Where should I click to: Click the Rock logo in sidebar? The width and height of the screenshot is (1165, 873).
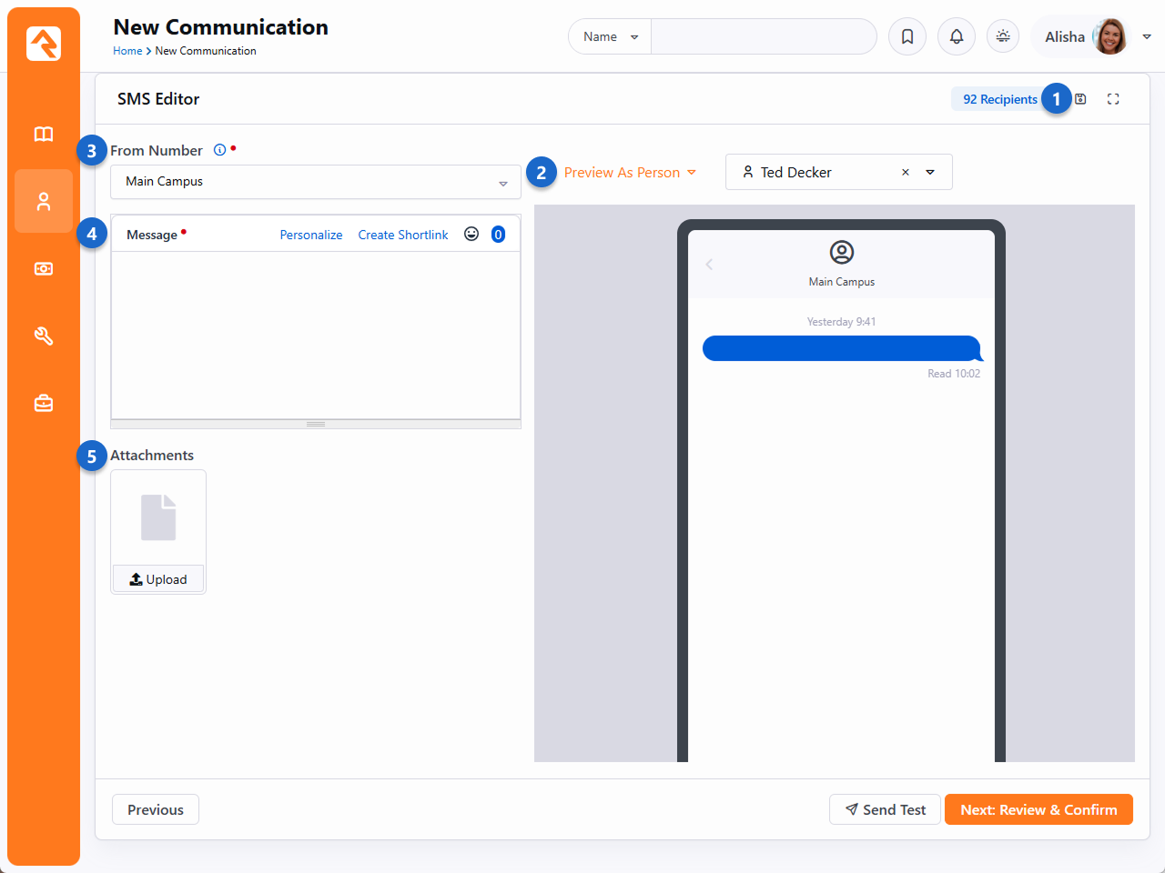click(44, 44)
